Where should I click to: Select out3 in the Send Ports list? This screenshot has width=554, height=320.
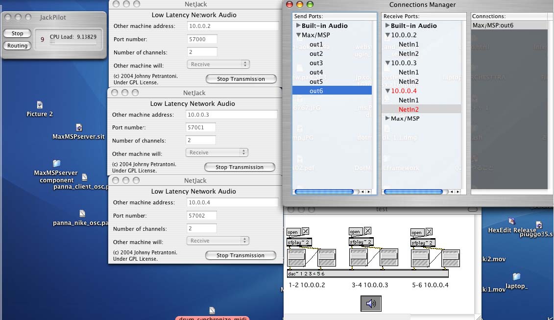click(x=316, y=63)
